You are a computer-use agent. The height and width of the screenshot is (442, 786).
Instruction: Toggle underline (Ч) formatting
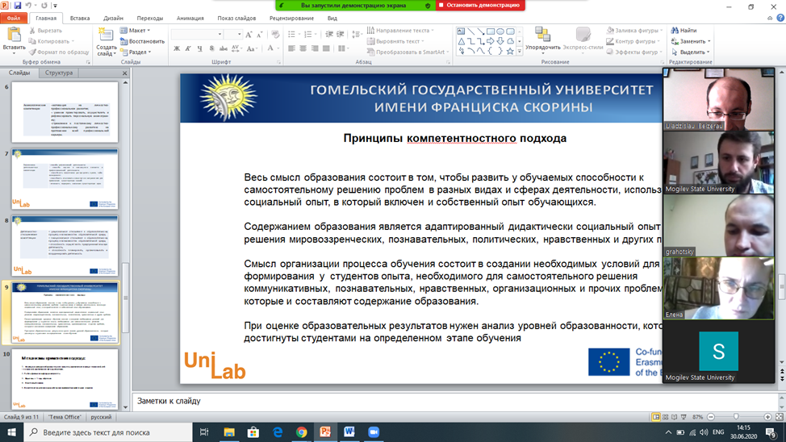[x=199, y=48]
